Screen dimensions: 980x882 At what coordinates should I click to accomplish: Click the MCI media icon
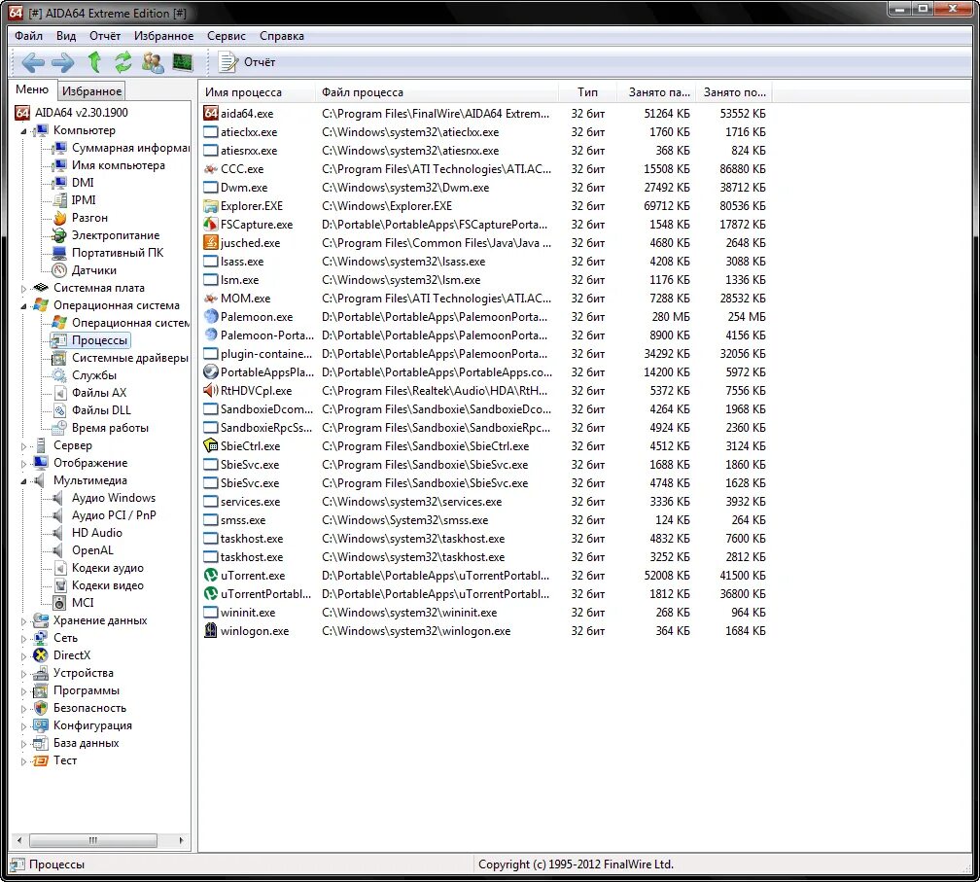(x=59, y=603)
